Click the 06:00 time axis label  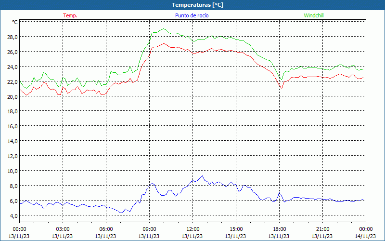tap(106, 229)
